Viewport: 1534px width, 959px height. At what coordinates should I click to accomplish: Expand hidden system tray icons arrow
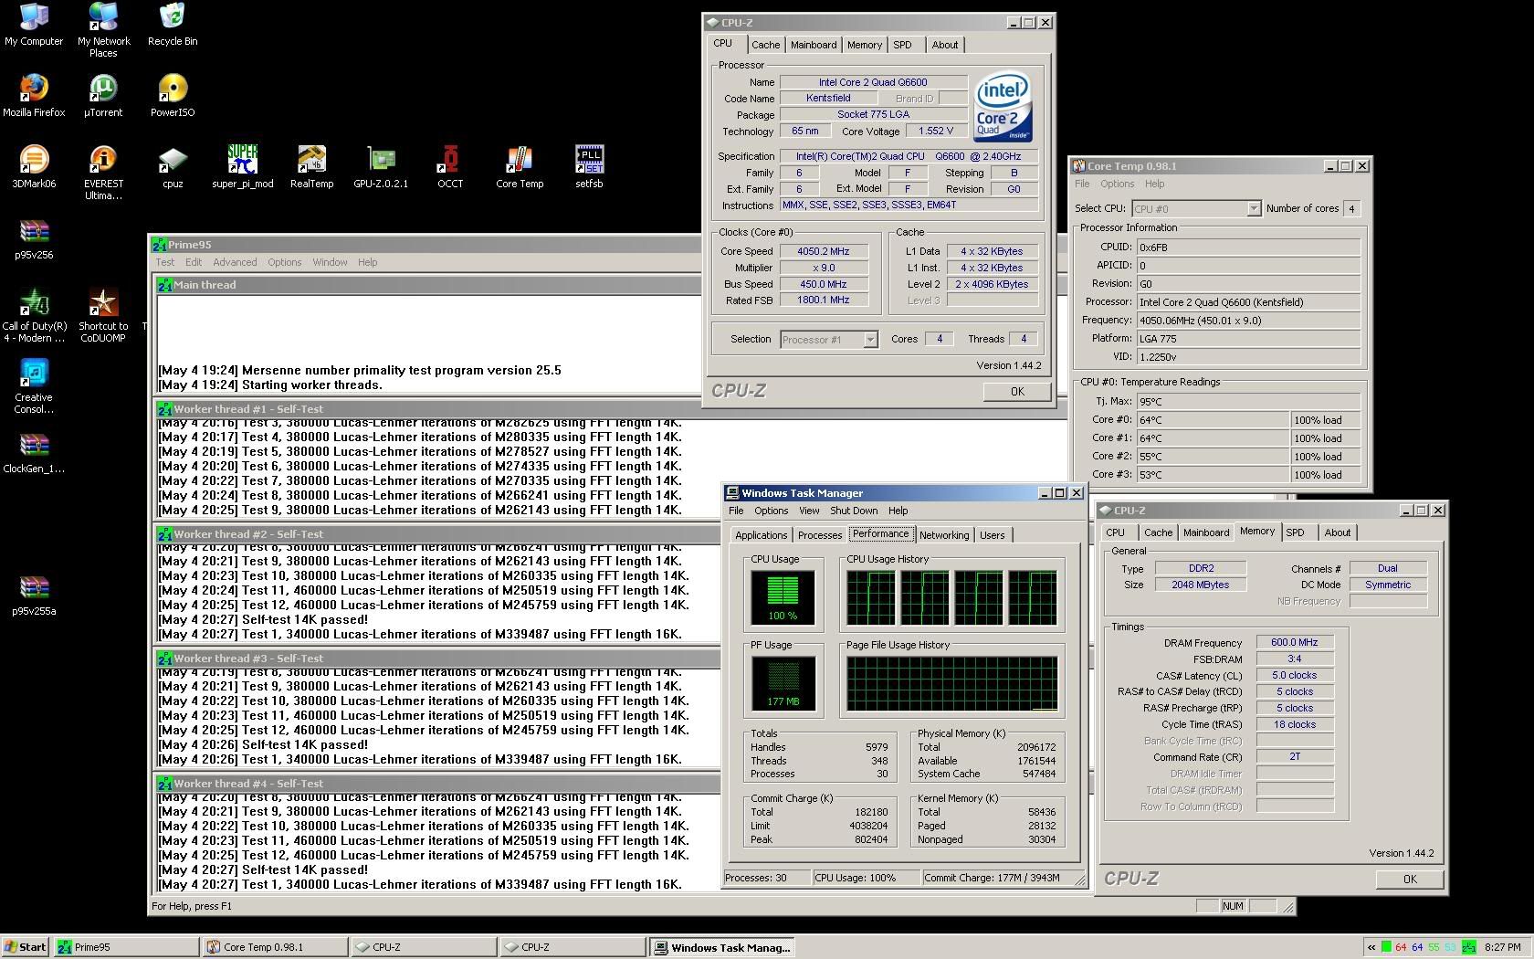pyautogui.click(x=1371, y=947)
